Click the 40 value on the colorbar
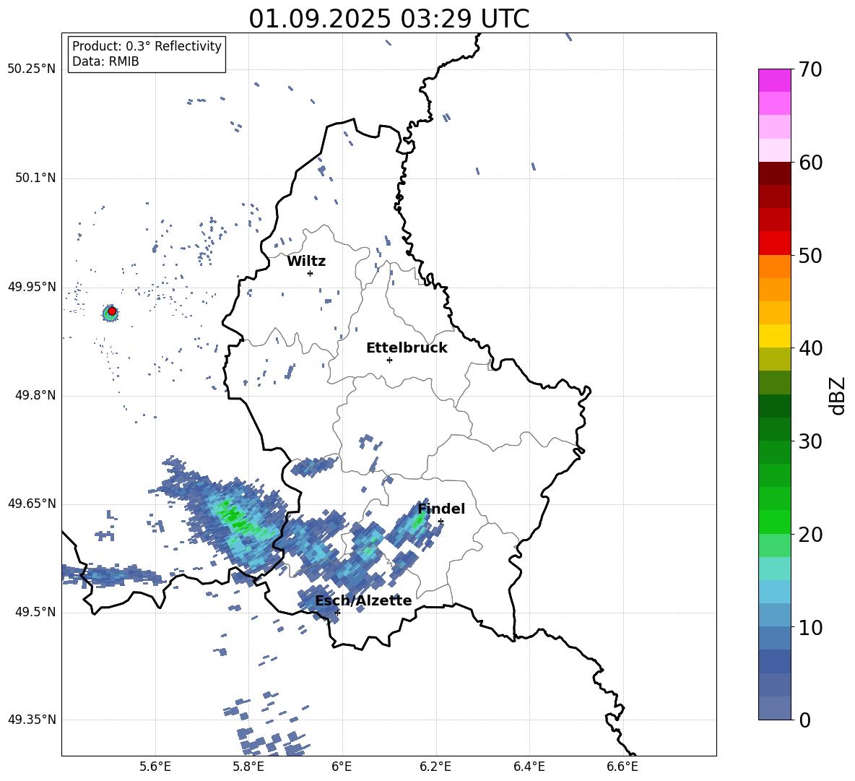 (810, 348)
